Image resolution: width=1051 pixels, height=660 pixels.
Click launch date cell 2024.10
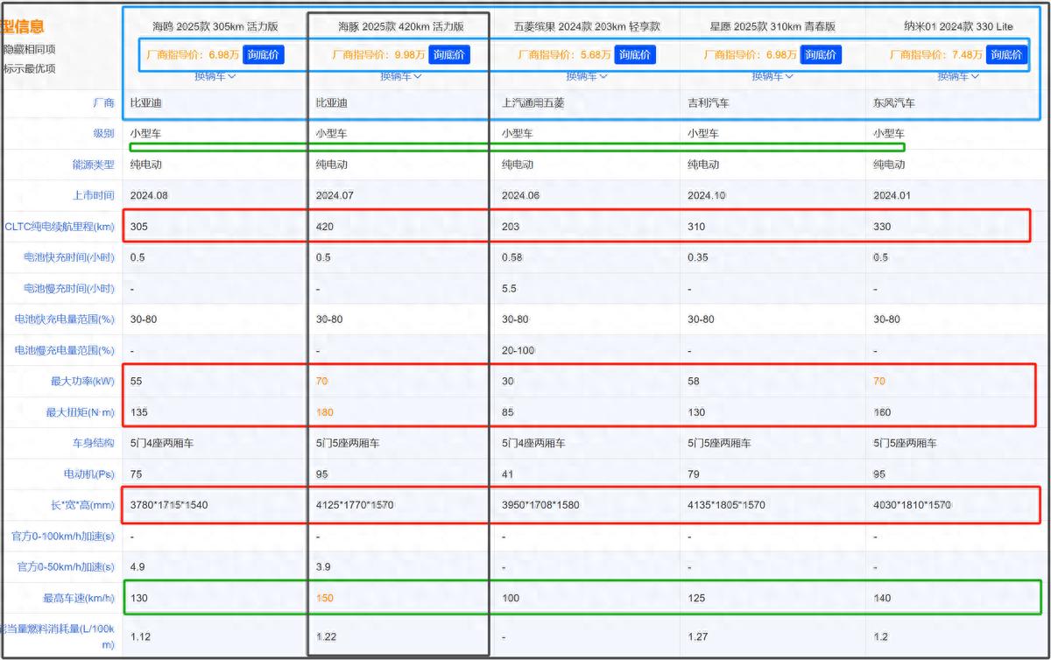coord(707,195)
